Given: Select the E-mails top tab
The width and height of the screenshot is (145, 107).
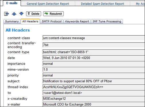Looking at the screenshot, I should pyautogui.click(x=12, y=3).
